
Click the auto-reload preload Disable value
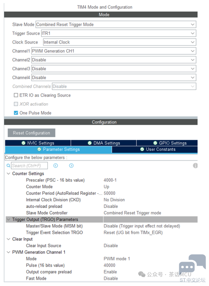click(111, 206)
